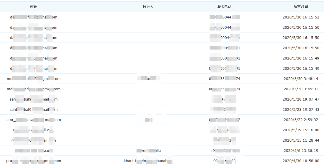
Task: Select the 2020/5/19 15:16:00 entry time
Action: pos(301,130)
